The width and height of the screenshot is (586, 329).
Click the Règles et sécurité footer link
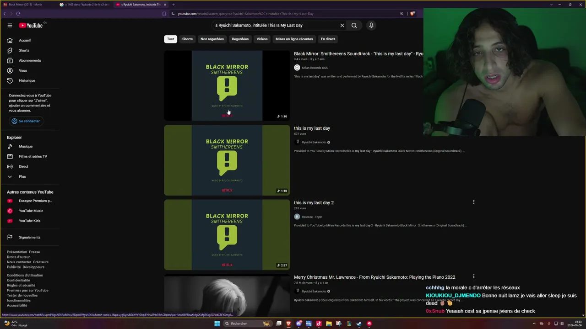point(21,285)
